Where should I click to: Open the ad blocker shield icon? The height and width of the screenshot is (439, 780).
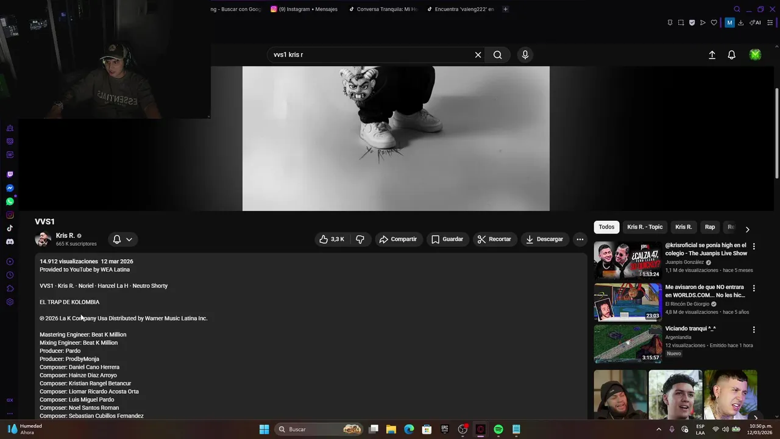tap(692, 23)
